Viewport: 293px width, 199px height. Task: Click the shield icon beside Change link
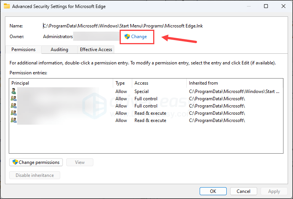127,37
